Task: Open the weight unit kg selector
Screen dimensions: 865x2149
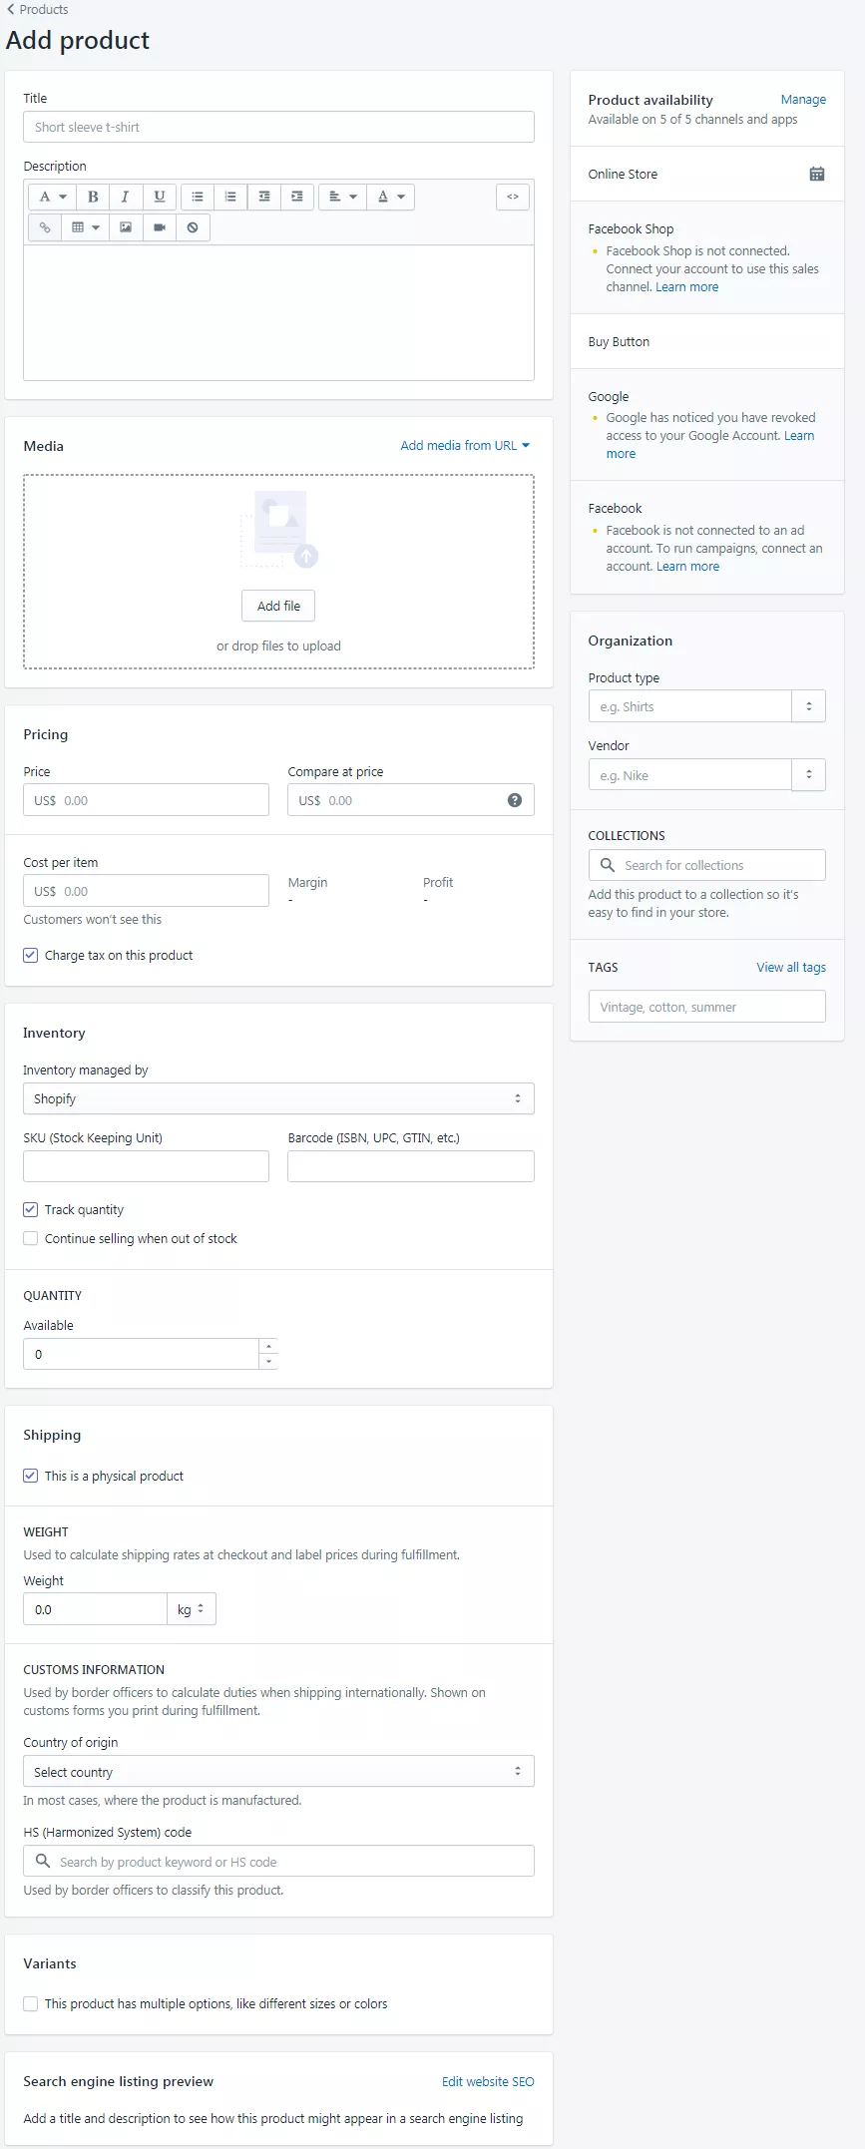Action: coord(192,1609)
